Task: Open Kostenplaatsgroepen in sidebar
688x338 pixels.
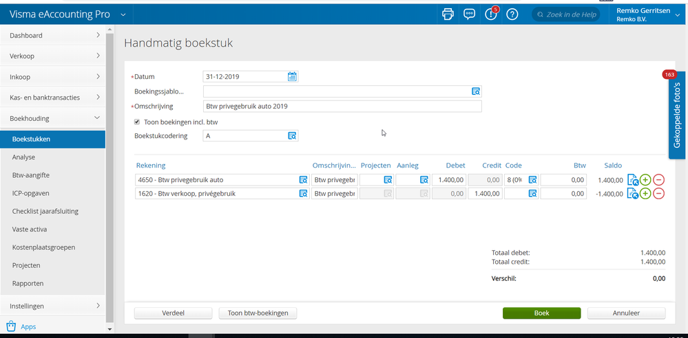Action: 43,247
